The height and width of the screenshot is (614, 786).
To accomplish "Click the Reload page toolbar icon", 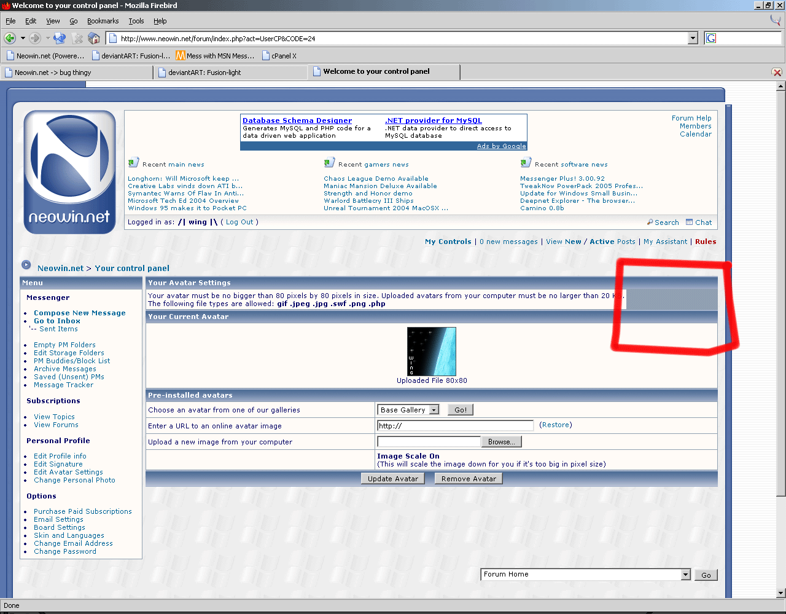I will (60, 38).
